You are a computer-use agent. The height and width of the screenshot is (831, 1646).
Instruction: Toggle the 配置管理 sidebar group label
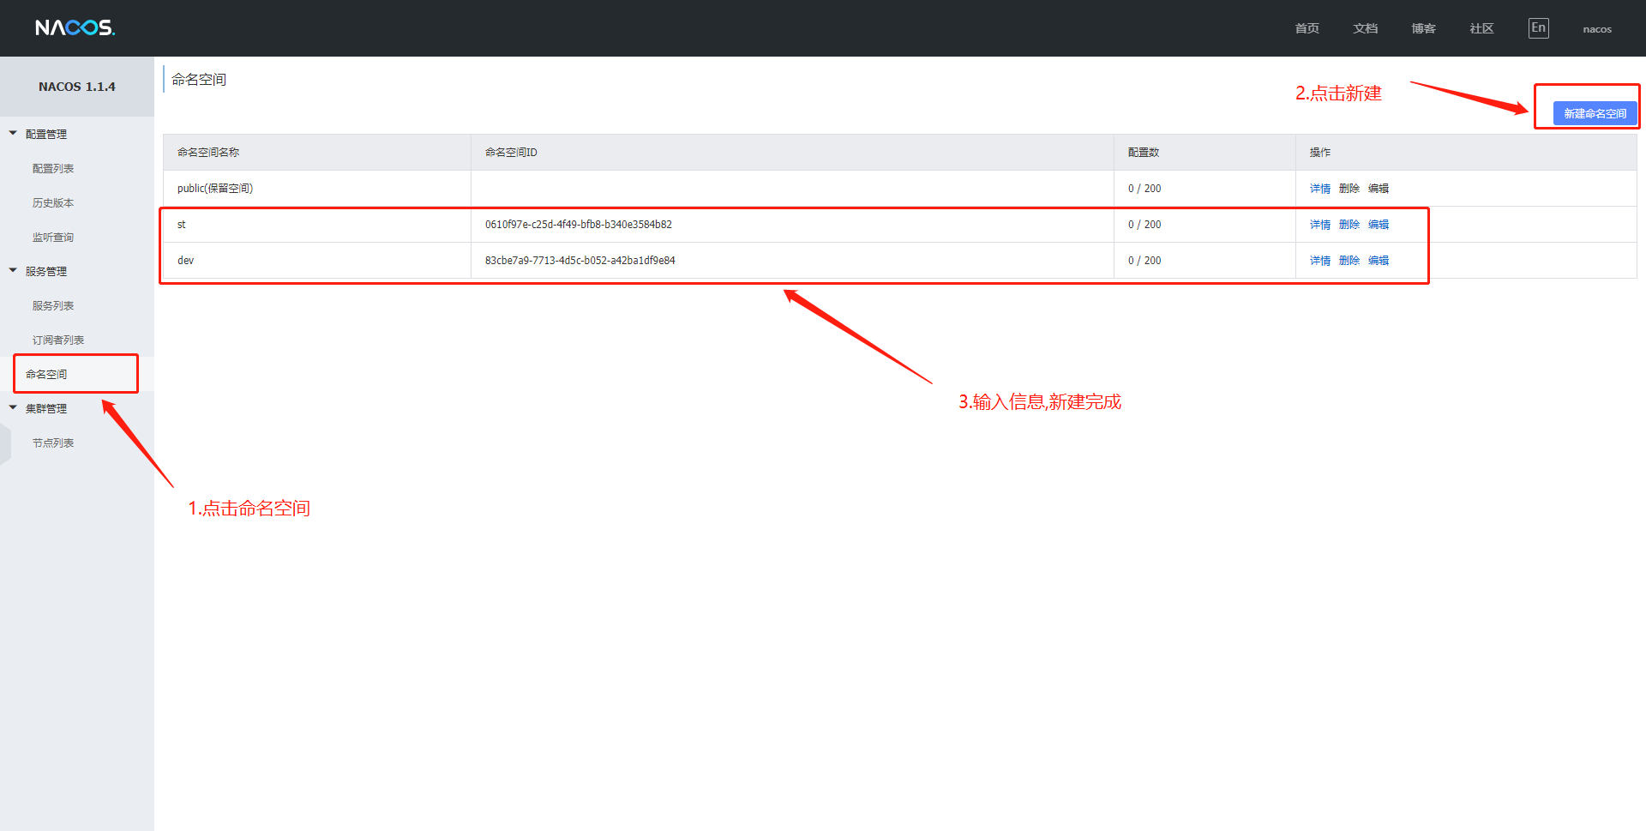pos(46,135)
